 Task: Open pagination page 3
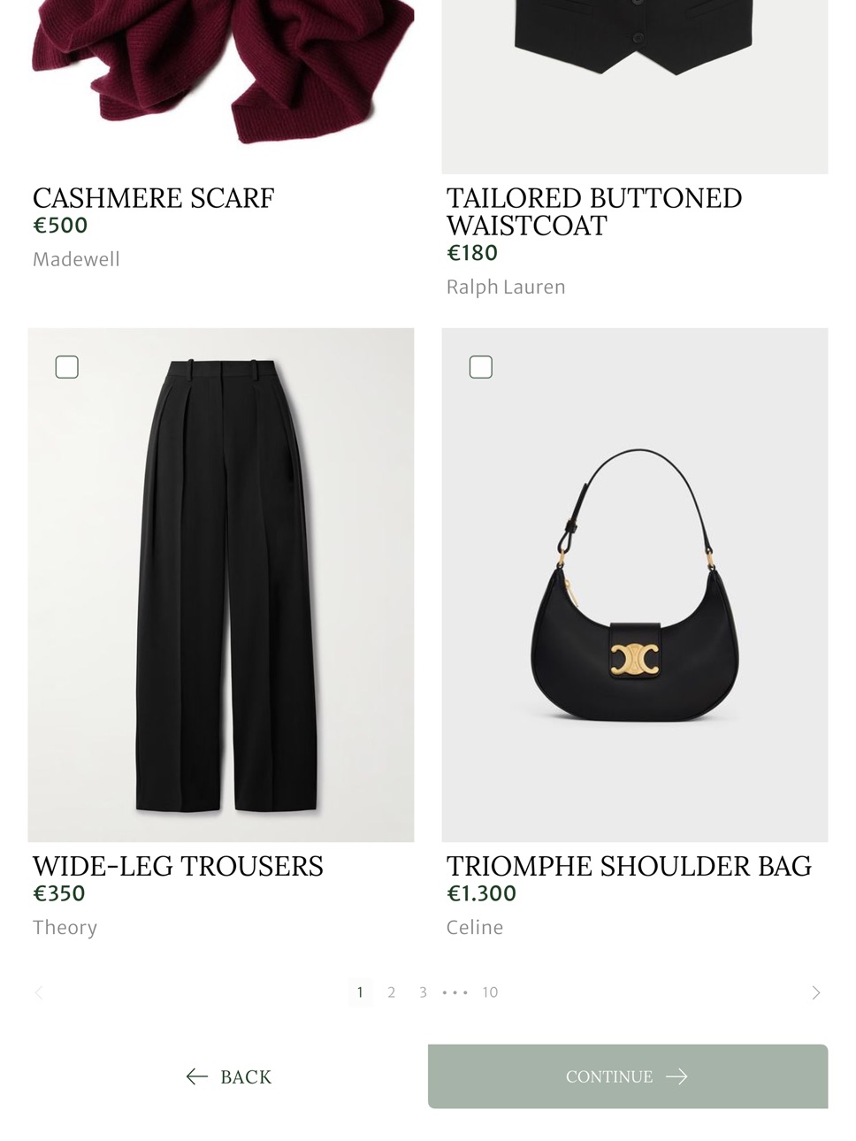click(x=424, y=992)
